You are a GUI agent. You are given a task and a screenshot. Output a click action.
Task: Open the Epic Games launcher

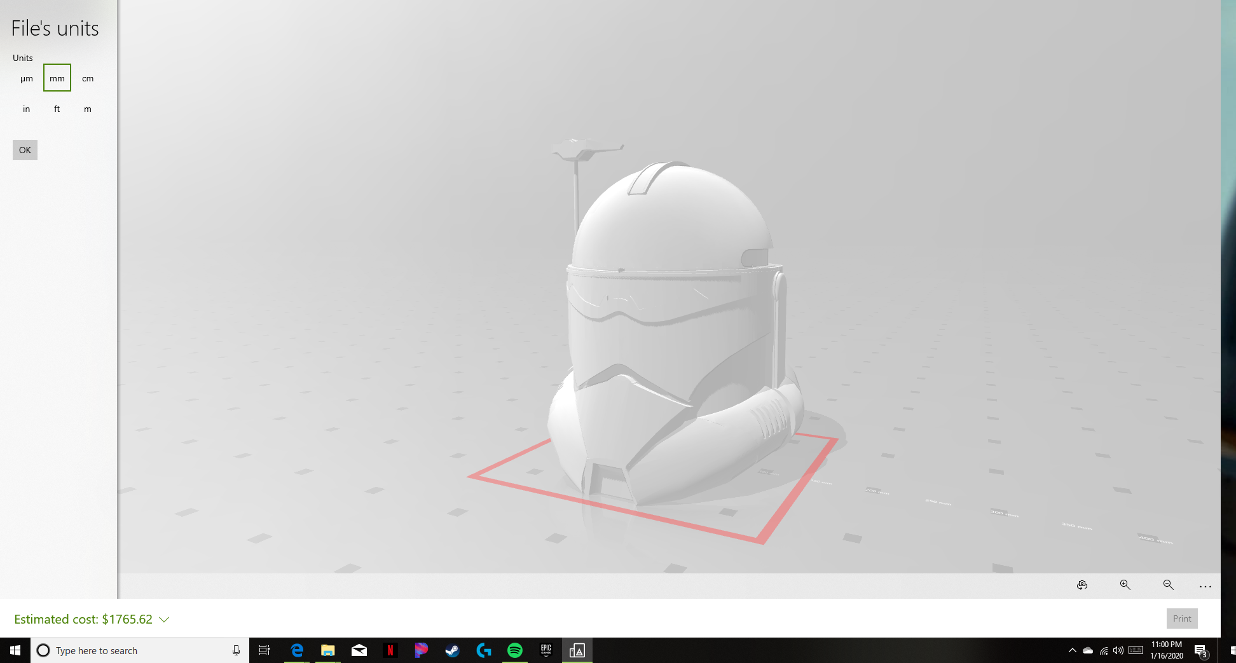click(546, 650)
